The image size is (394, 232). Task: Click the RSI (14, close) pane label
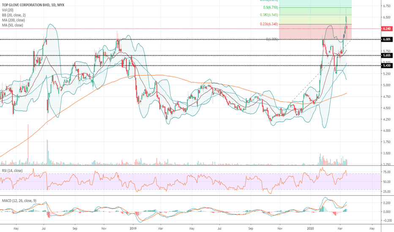pos(12,170)
